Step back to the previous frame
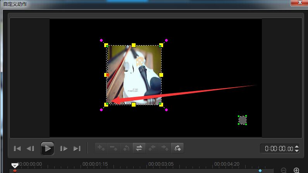This screenshot has height=173, width=308. tap(30, 149)
